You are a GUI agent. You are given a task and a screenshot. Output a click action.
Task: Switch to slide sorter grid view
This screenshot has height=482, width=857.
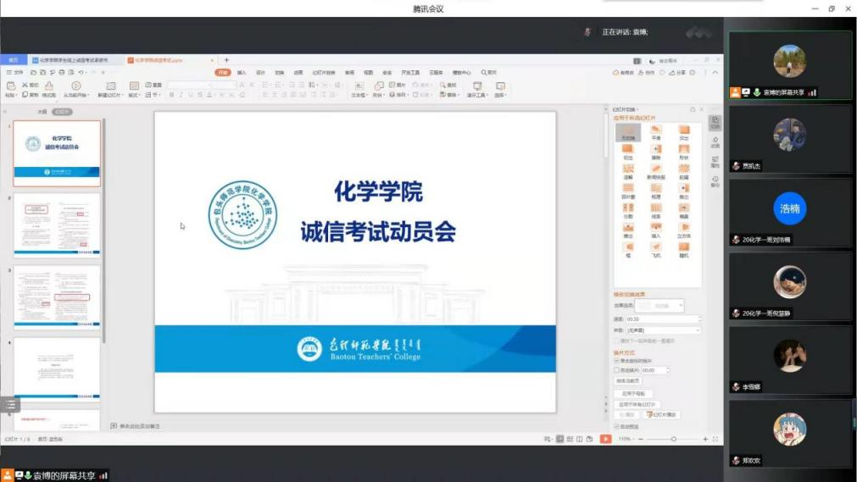tap(569, 439)
